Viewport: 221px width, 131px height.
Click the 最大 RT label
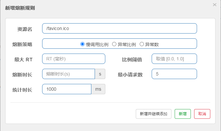tap(23, 60)
